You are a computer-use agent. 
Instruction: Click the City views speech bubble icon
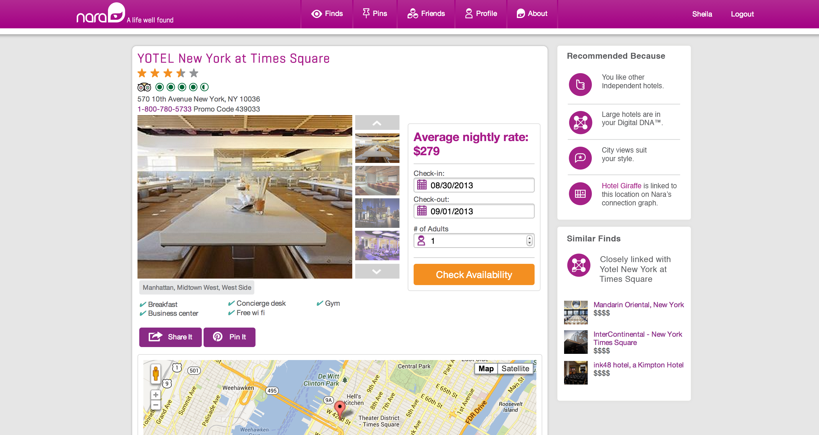[x=580, y=158]
